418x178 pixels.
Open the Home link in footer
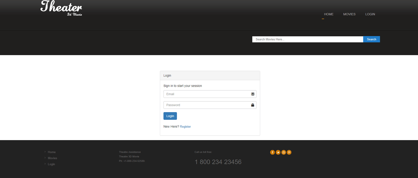point(52,152)
